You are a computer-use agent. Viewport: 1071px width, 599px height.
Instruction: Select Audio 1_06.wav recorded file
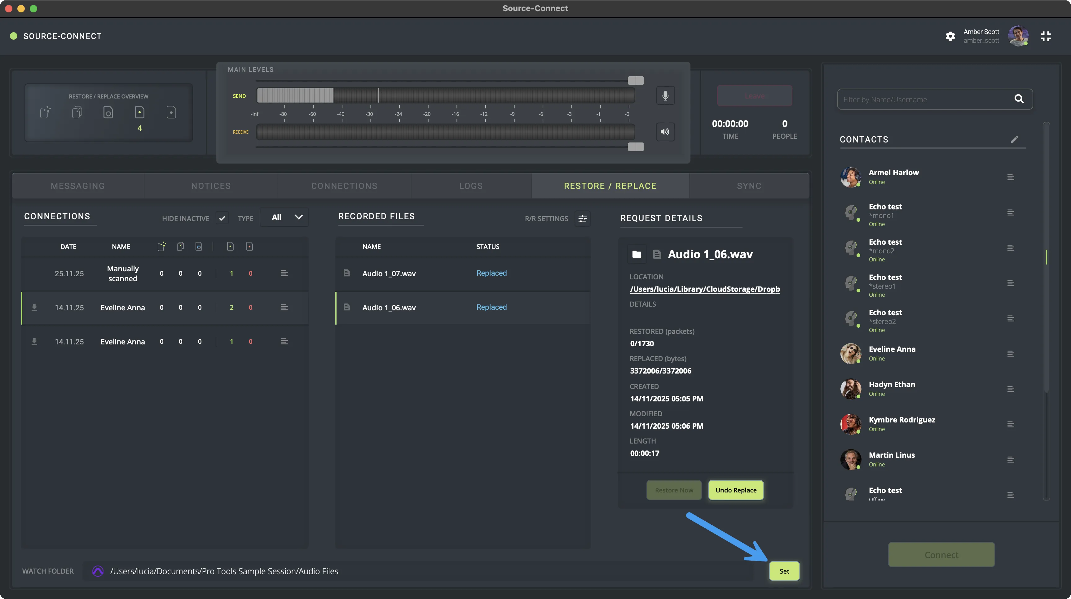tap(463, 307)
